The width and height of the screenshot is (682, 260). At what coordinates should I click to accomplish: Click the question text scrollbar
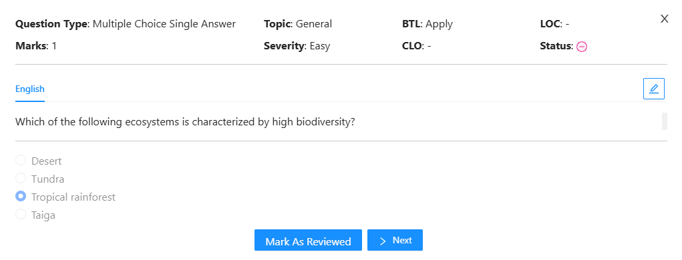pyautogui.click(x=664, y=121)
